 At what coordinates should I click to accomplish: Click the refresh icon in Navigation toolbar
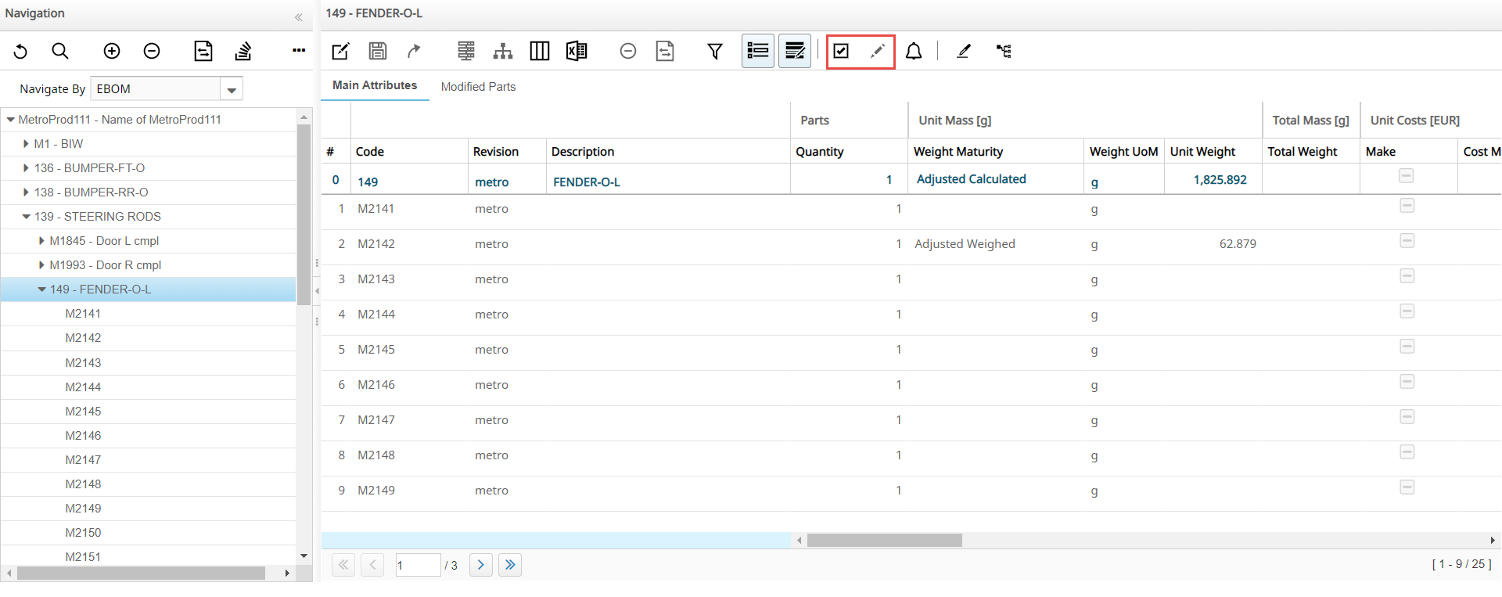tap(21, 52)
